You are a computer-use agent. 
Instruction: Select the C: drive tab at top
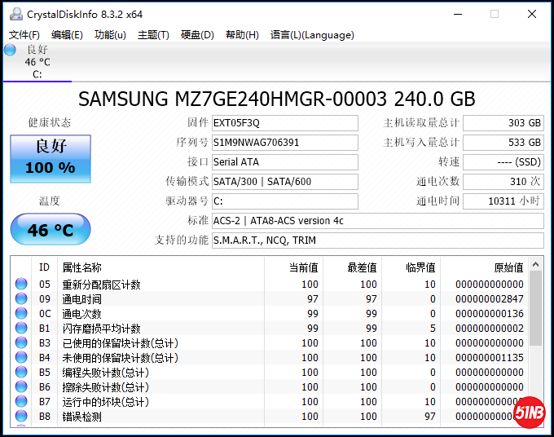click(x=37, y=62)
